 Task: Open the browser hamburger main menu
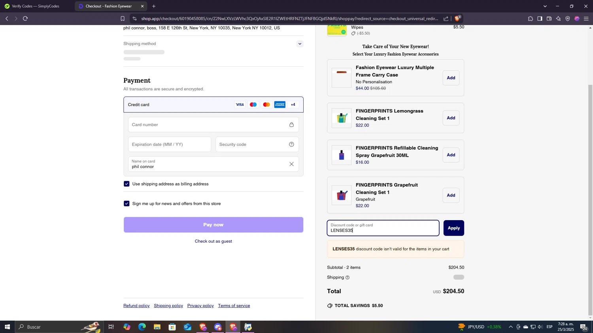(586, 19)
